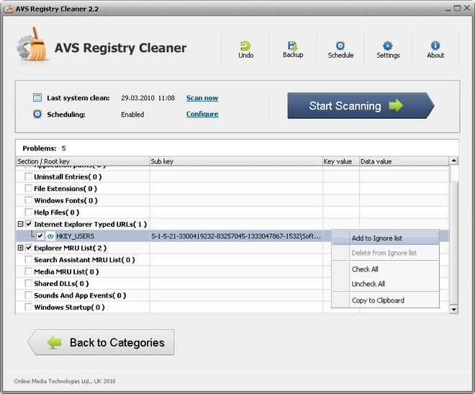
Task: Select the Shared DLLs( 0 ) row label
Action: pos(61,283)
